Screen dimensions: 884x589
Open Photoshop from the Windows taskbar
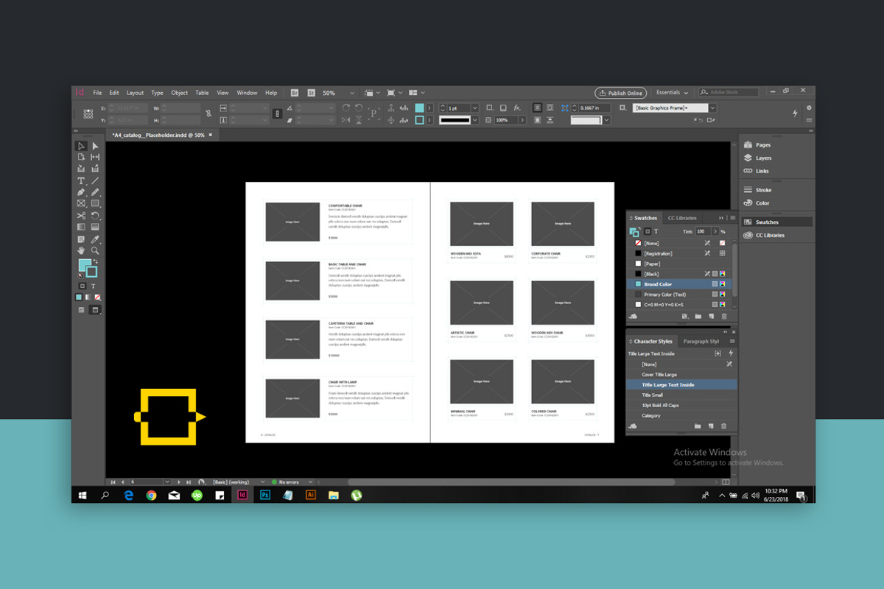[265, 495]
